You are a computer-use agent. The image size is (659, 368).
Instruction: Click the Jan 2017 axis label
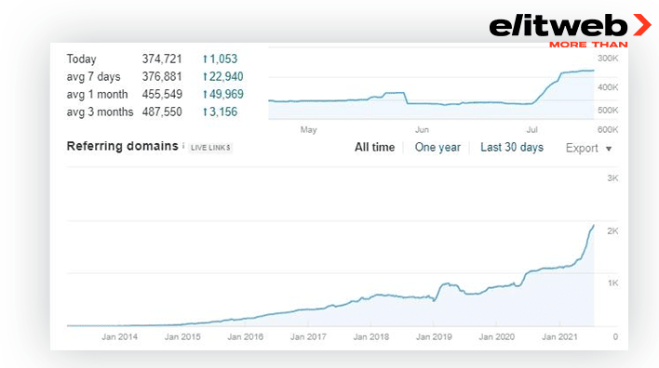(308, 336)
